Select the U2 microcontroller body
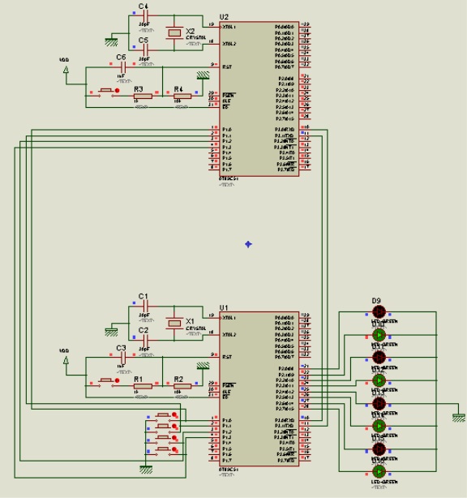Image resolution: width=467 pixels, height=498 pixels. (x=259, y=99)
